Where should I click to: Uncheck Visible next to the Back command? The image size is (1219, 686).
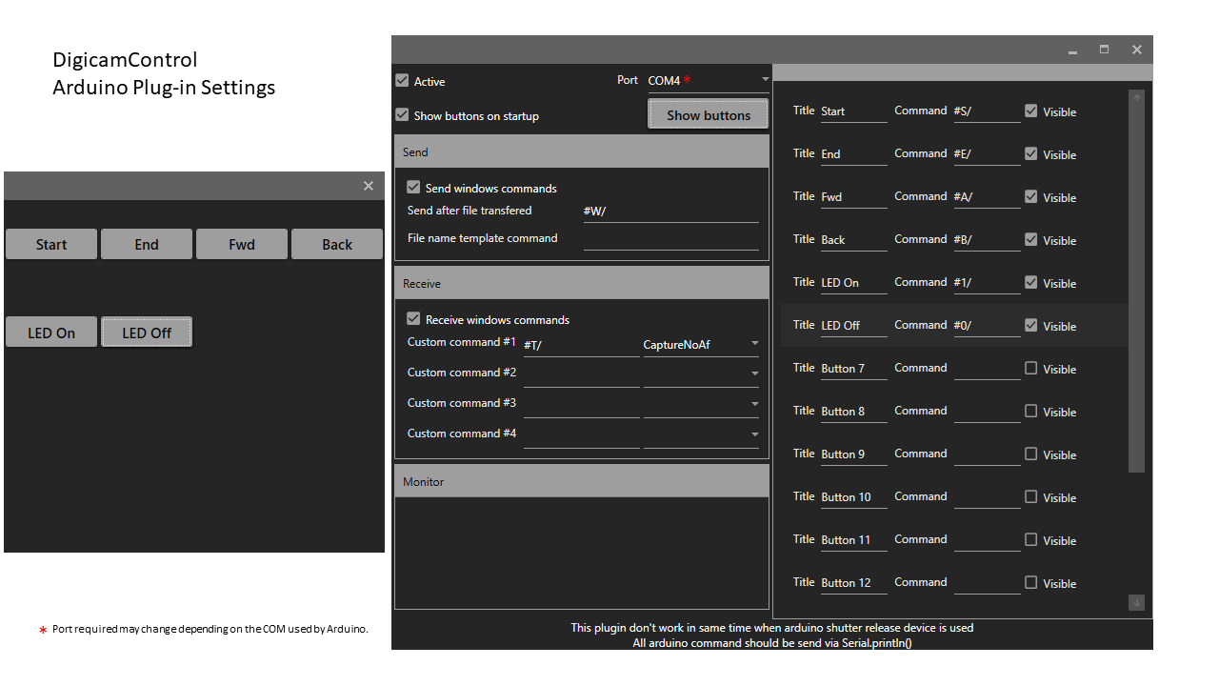[1030, 239]
